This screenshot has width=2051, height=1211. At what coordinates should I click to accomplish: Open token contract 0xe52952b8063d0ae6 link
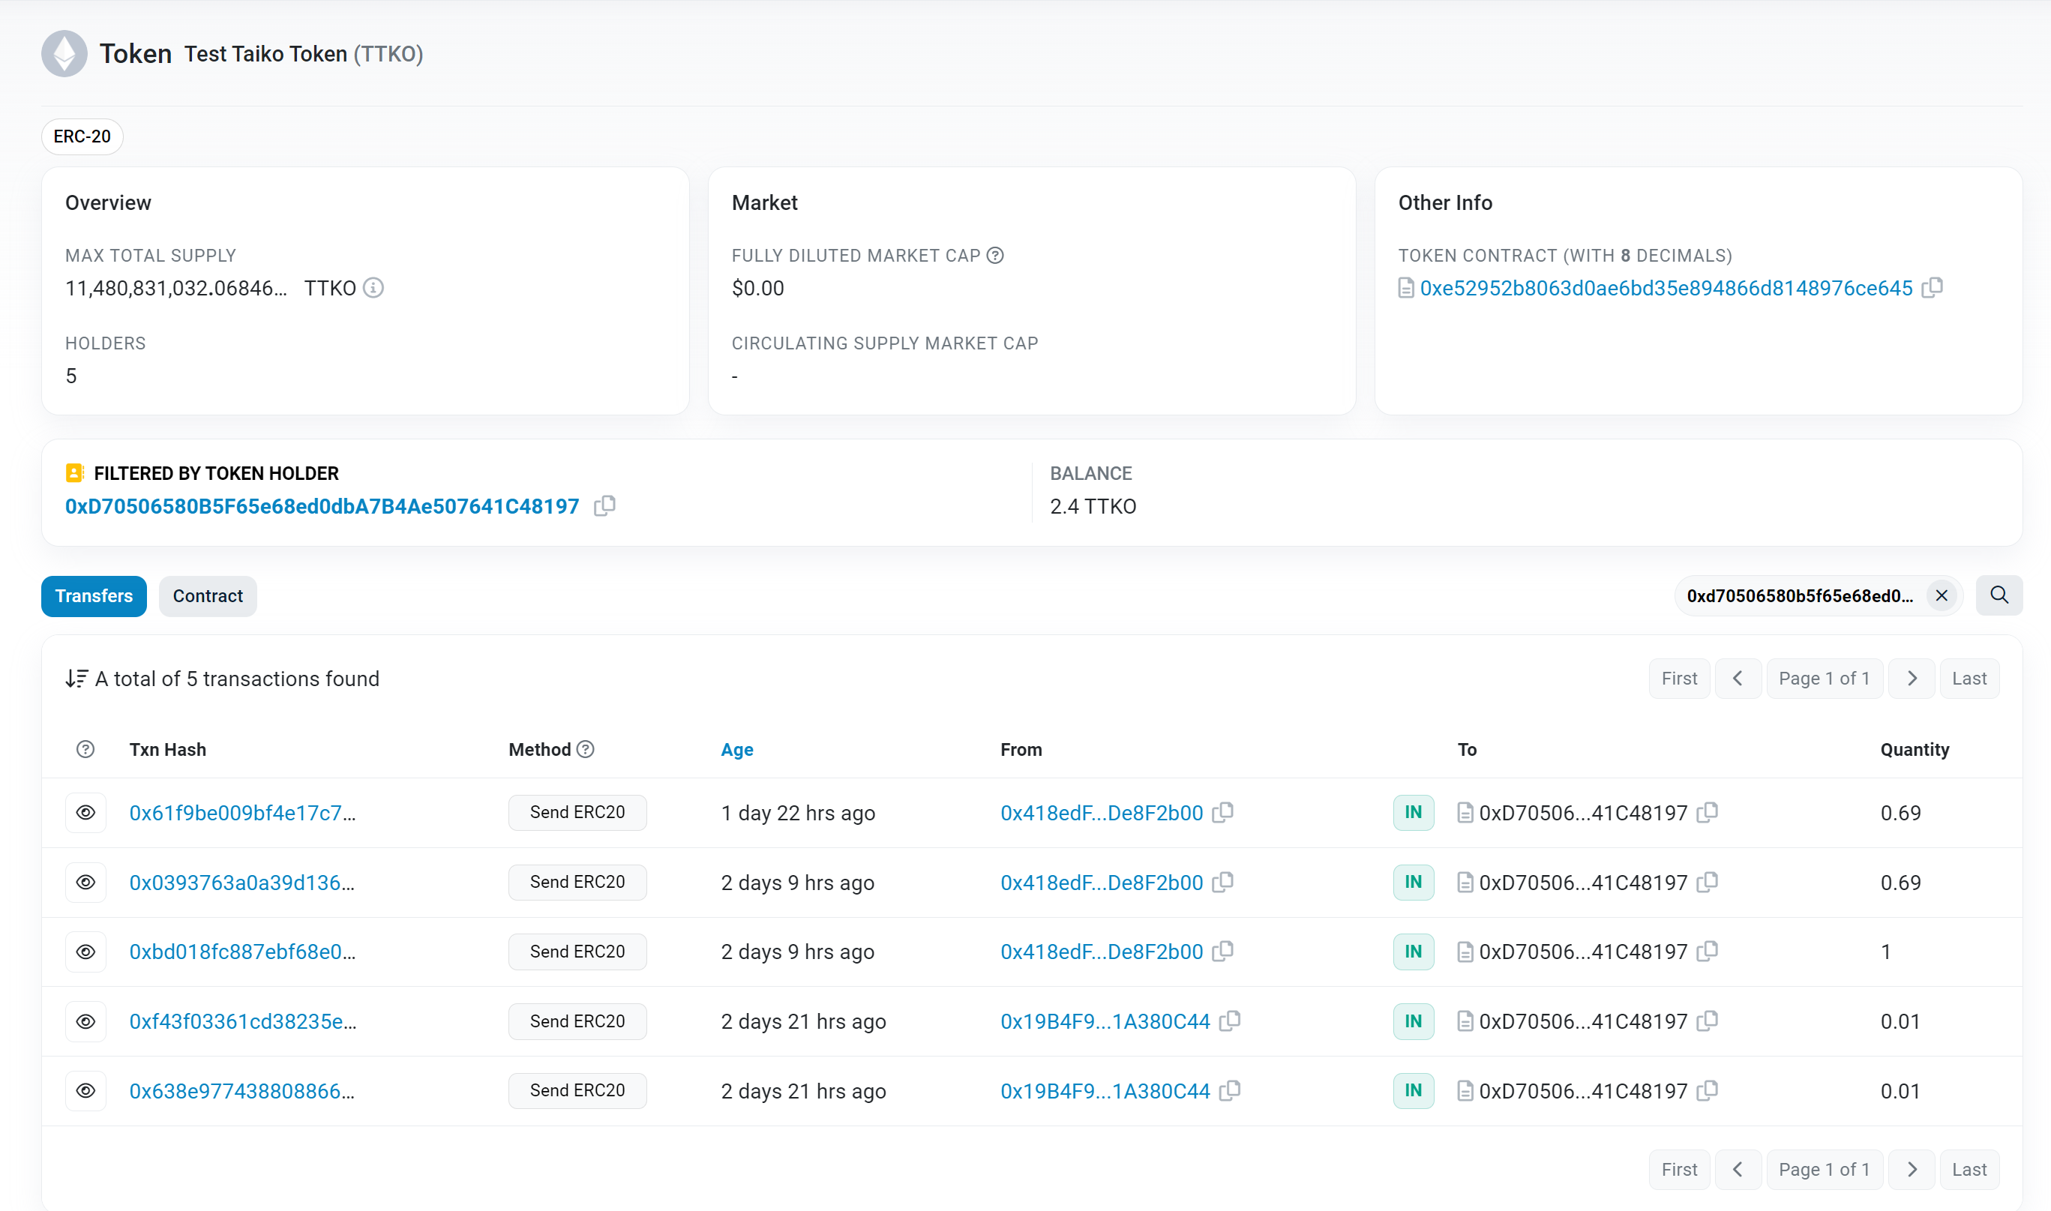[x=1666, y=288]
